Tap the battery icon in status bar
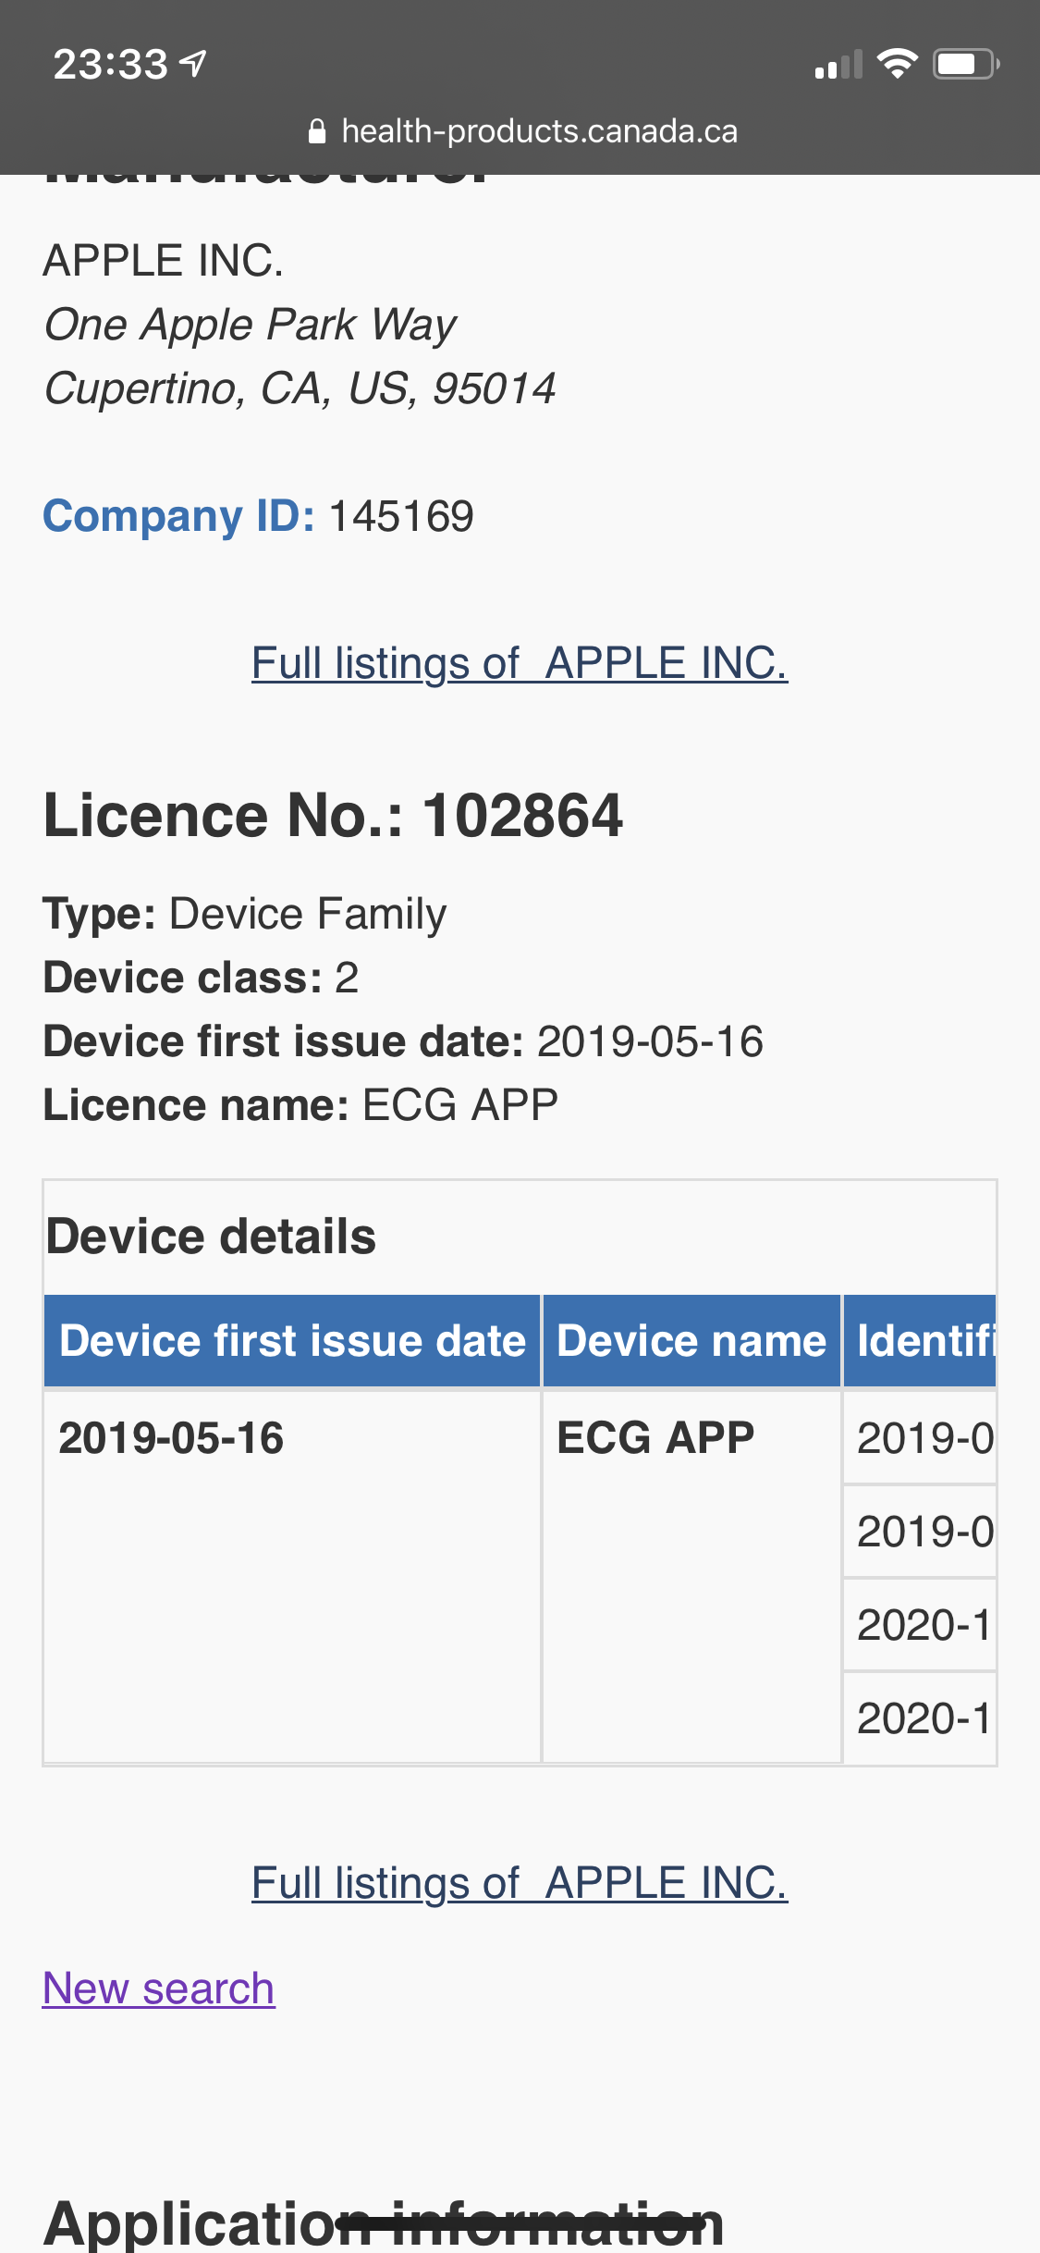The image size is (1040, 2253). 965,64
